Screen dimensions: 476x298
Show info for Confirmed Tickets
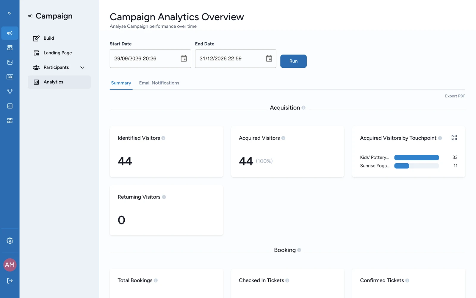pos(407,280)
